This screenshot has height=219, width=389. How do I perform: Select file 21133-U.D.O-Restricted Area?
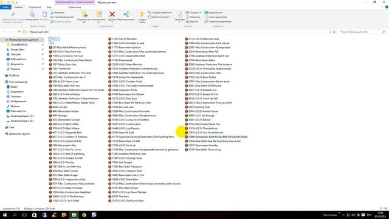click(x=202, y=39)
